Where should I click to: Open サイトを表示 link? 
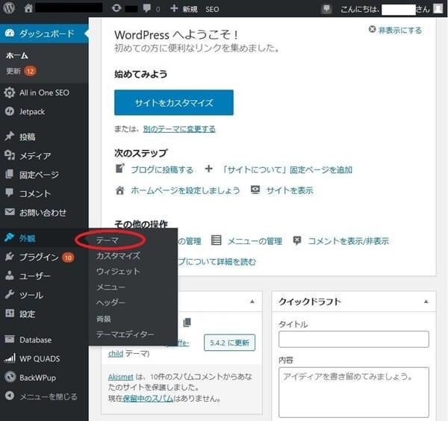coord(290,190)
